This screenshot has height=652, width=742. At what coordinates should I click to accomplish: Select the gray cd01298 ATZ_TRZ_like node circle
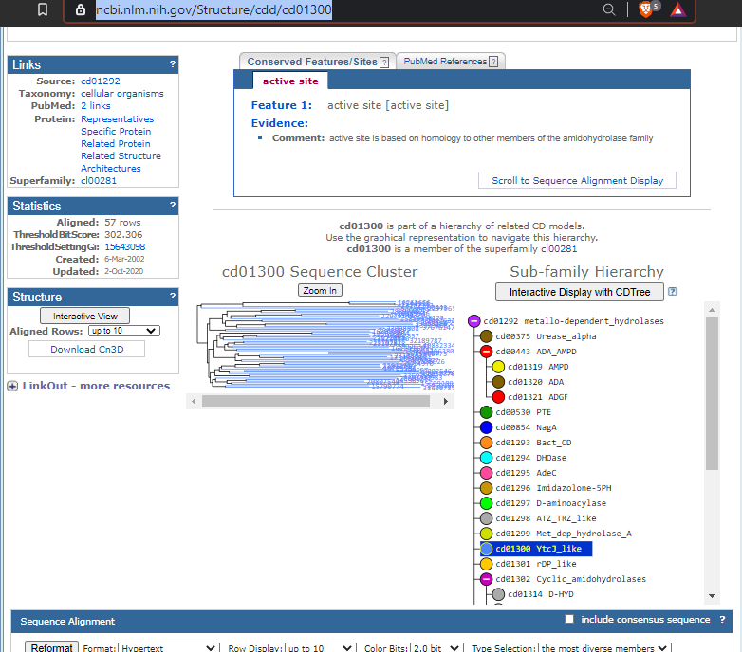486,518
